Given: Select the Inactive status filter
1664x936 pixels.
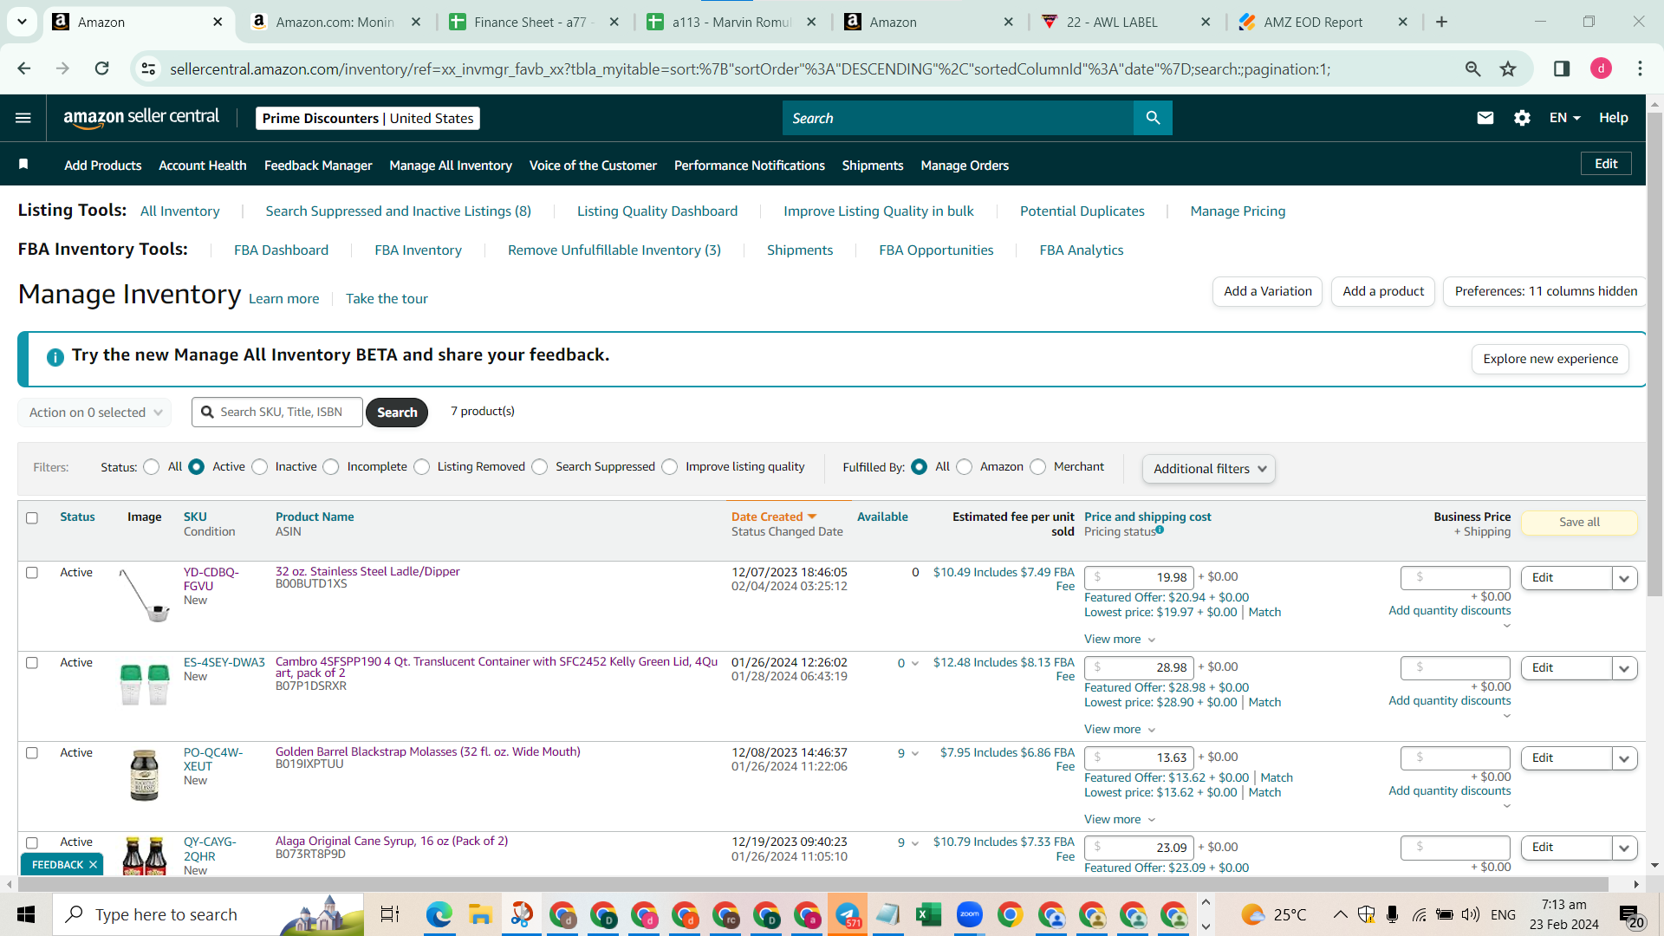Looking at the screenshot, I should pos(260,467).
